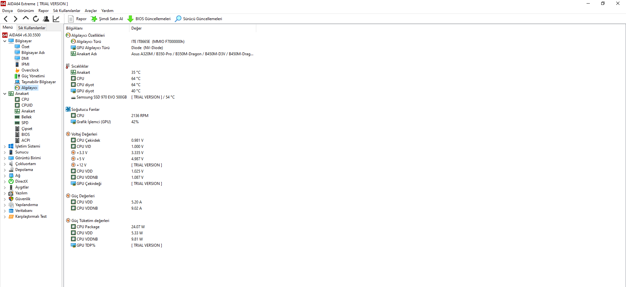
Task: Click the Rapor toolbar button label
Action: (81, 19)
